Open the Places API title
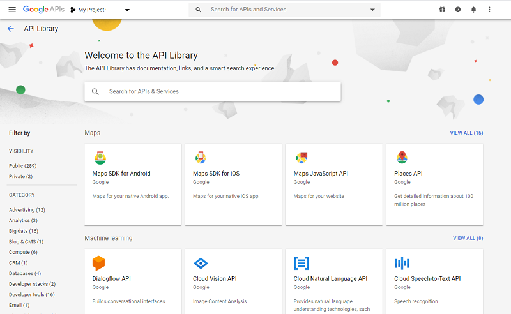Viewport: 511px width, 314px height. (408, 174)
